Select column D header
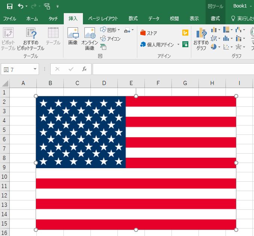 (x=104, y=83)
